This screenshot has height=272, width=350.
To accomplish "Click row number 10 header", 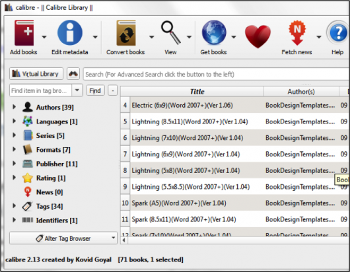I will [x=125, y=203].
